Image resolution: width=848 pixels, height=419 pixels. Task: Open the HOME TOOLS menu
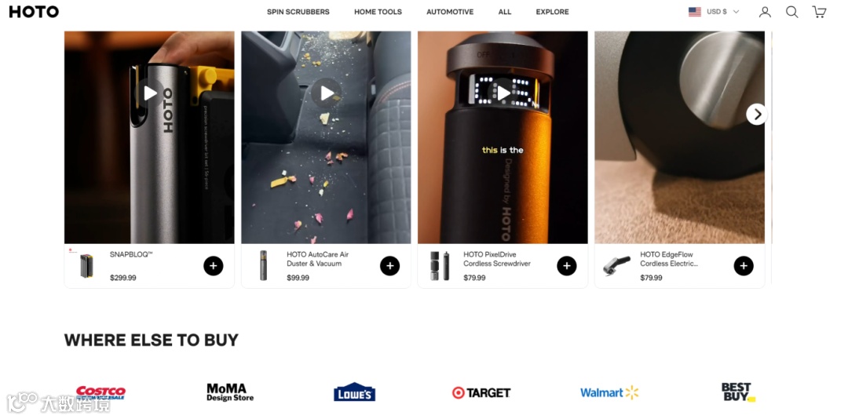[378, 12]
